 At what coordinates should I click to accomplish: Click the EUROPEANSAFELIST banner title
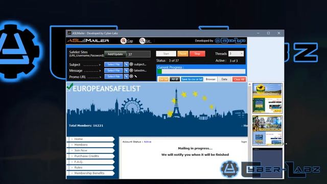click(x=106, y=88)
